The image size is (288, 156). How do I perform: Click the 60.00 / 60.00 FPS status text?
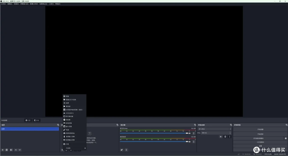click(280, 154)
